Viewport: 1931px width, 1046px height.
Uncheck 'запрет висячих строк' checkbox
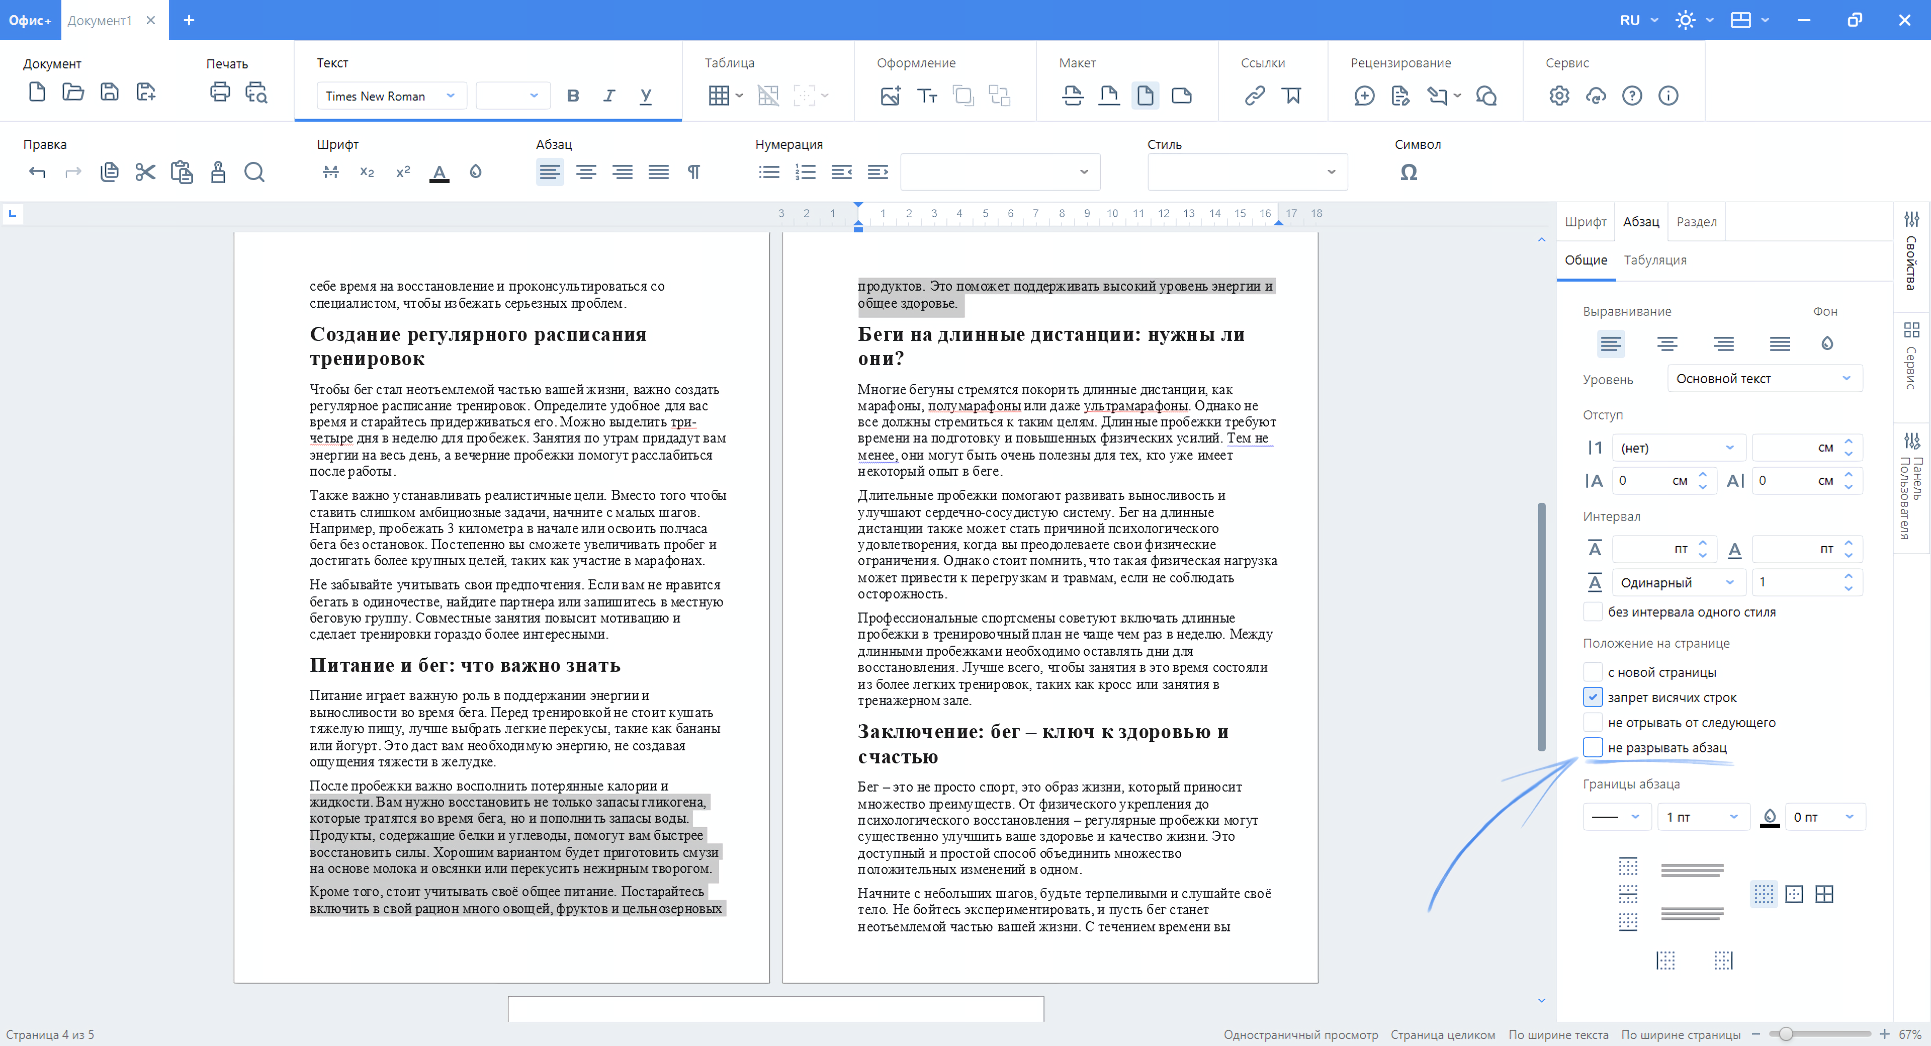1593,696
